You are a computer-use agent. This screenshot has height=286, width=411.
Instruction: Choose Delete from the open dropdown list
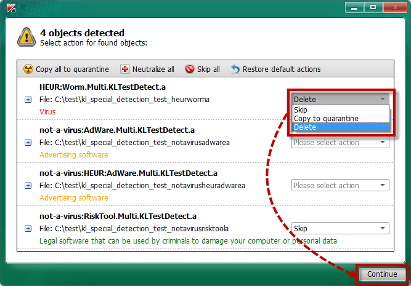click(341, 127)
